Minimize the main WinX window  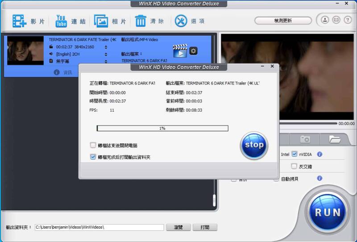click(x=337, y=4)
